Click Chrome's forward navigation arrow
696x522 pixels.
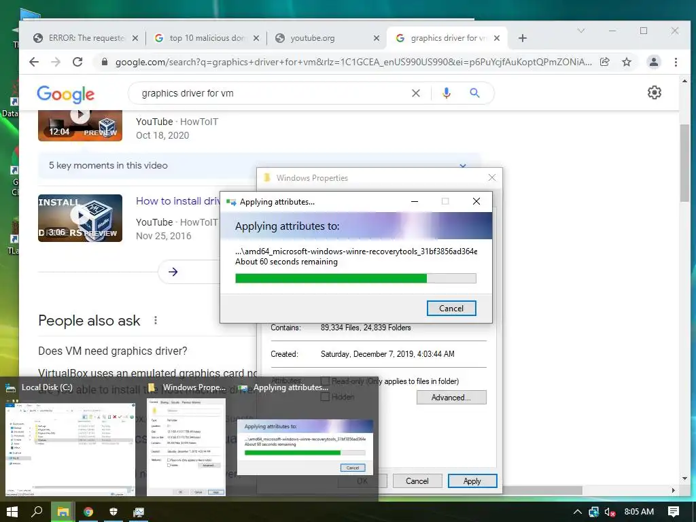point(56,62)
